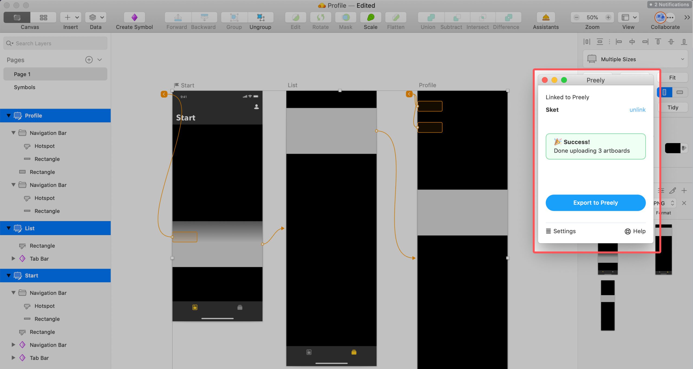
Task: Expand the List layer group
Action: [x=8, y=228]
